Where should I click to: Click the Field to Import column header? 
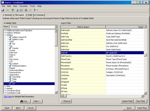(83, 27)
